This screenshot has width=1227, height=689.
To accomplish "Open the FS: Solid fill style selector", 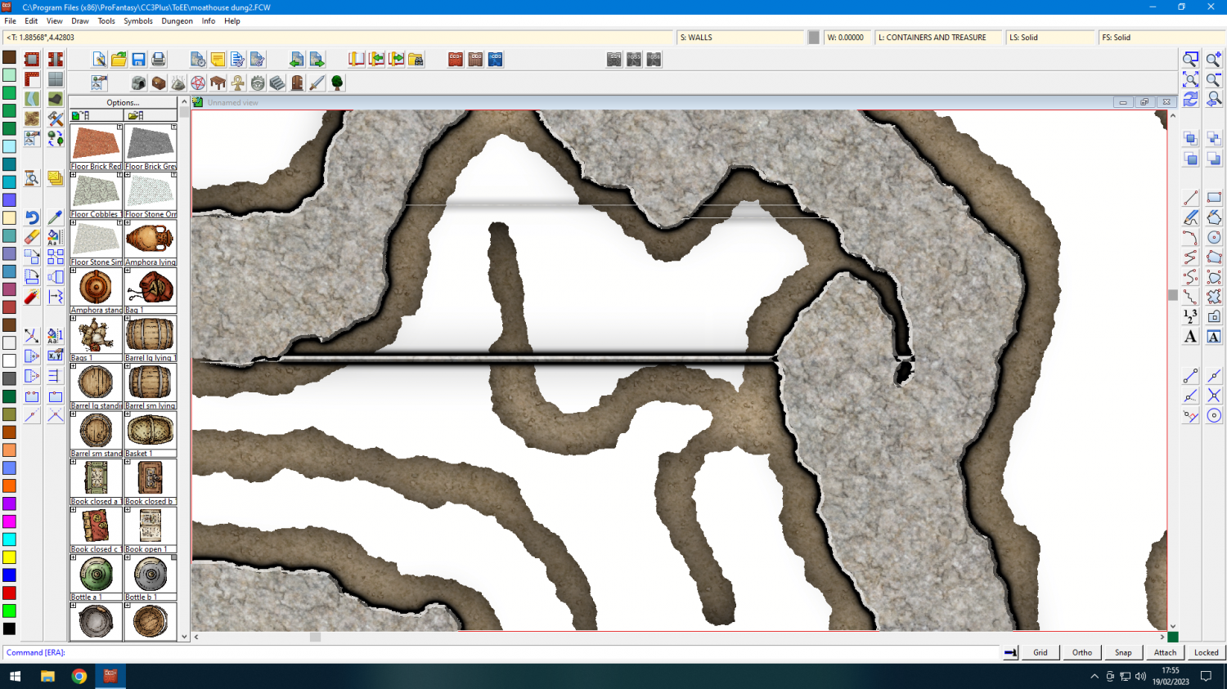I will pyautogui.click(x=1162, y=38).
